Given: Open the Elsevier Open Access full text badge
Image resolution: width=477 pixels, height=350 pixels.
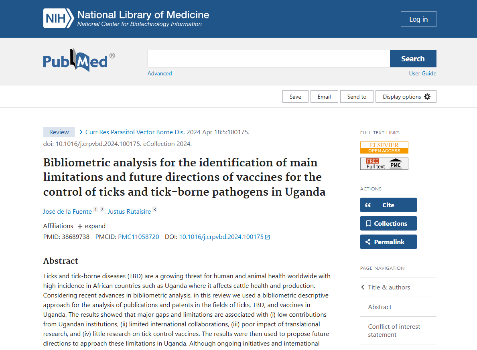Looking at the screenshot, I should [384, 148].
